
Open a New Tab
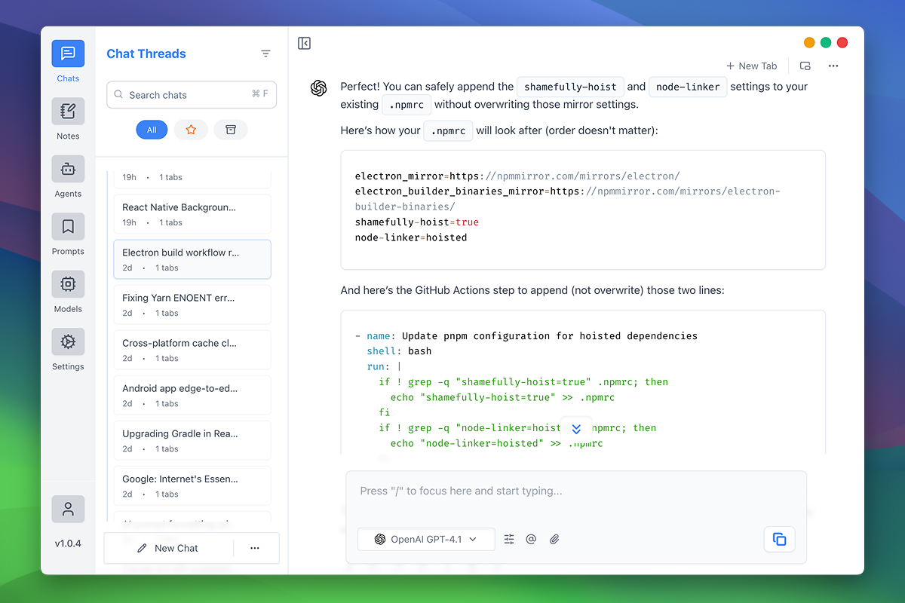(x=751, y=66)
